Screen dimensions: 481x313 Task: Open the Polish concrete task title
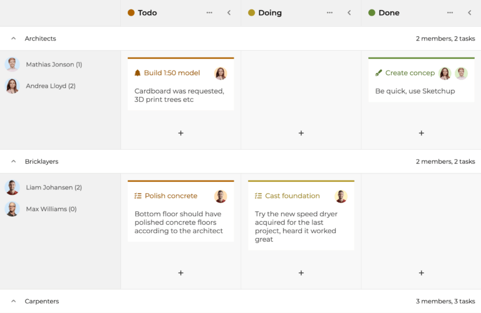click(170, 196)
